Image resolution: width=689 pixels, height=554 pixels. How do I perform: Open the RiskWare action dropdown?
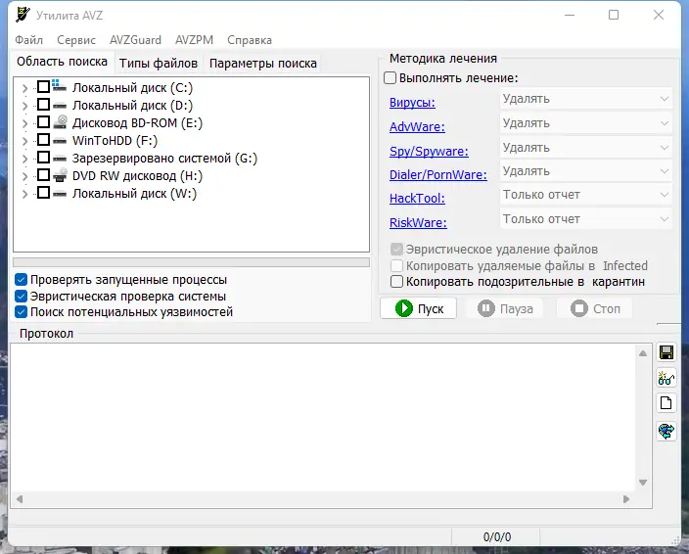[585, 219]
